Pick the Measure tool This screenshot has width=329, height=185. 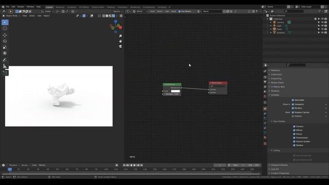point(5,66)
